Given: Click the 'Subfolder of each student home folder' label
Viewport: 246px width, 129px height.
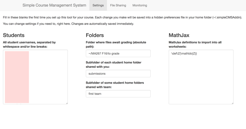Looking at the screenshot, I should 114,64.
